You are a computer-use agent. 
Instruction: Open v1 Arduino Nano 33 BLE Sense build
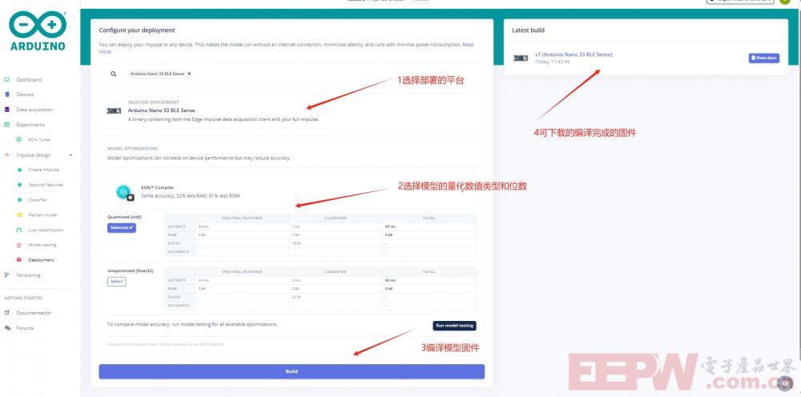(574, 54)
